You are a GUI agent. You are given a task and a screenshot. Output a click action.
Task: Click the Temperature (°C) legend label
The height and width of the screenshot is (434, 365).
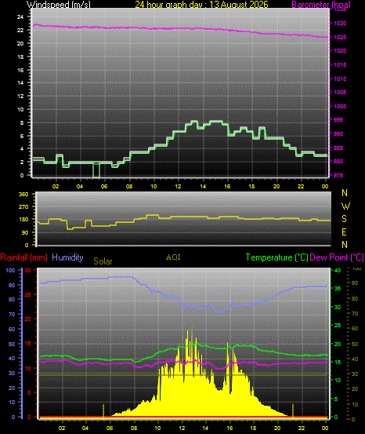276,257
